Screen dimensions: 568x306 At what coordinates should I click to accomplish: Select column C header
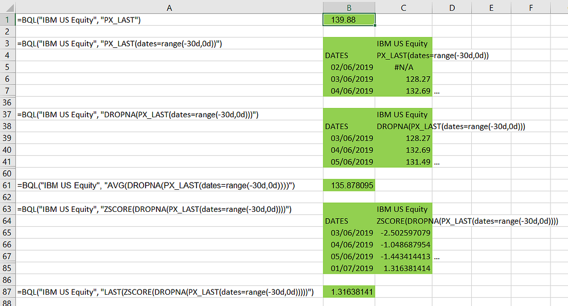403,7
